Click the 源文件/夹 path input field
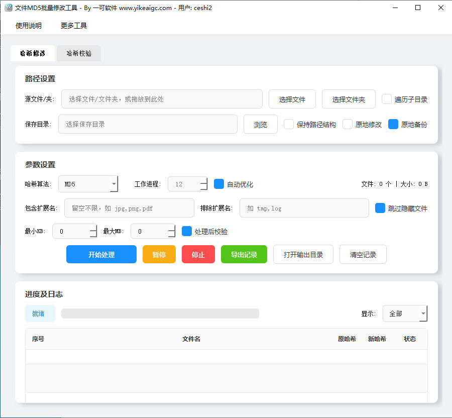This screenshot has width=452, height=418. click(x=162, y=99)
